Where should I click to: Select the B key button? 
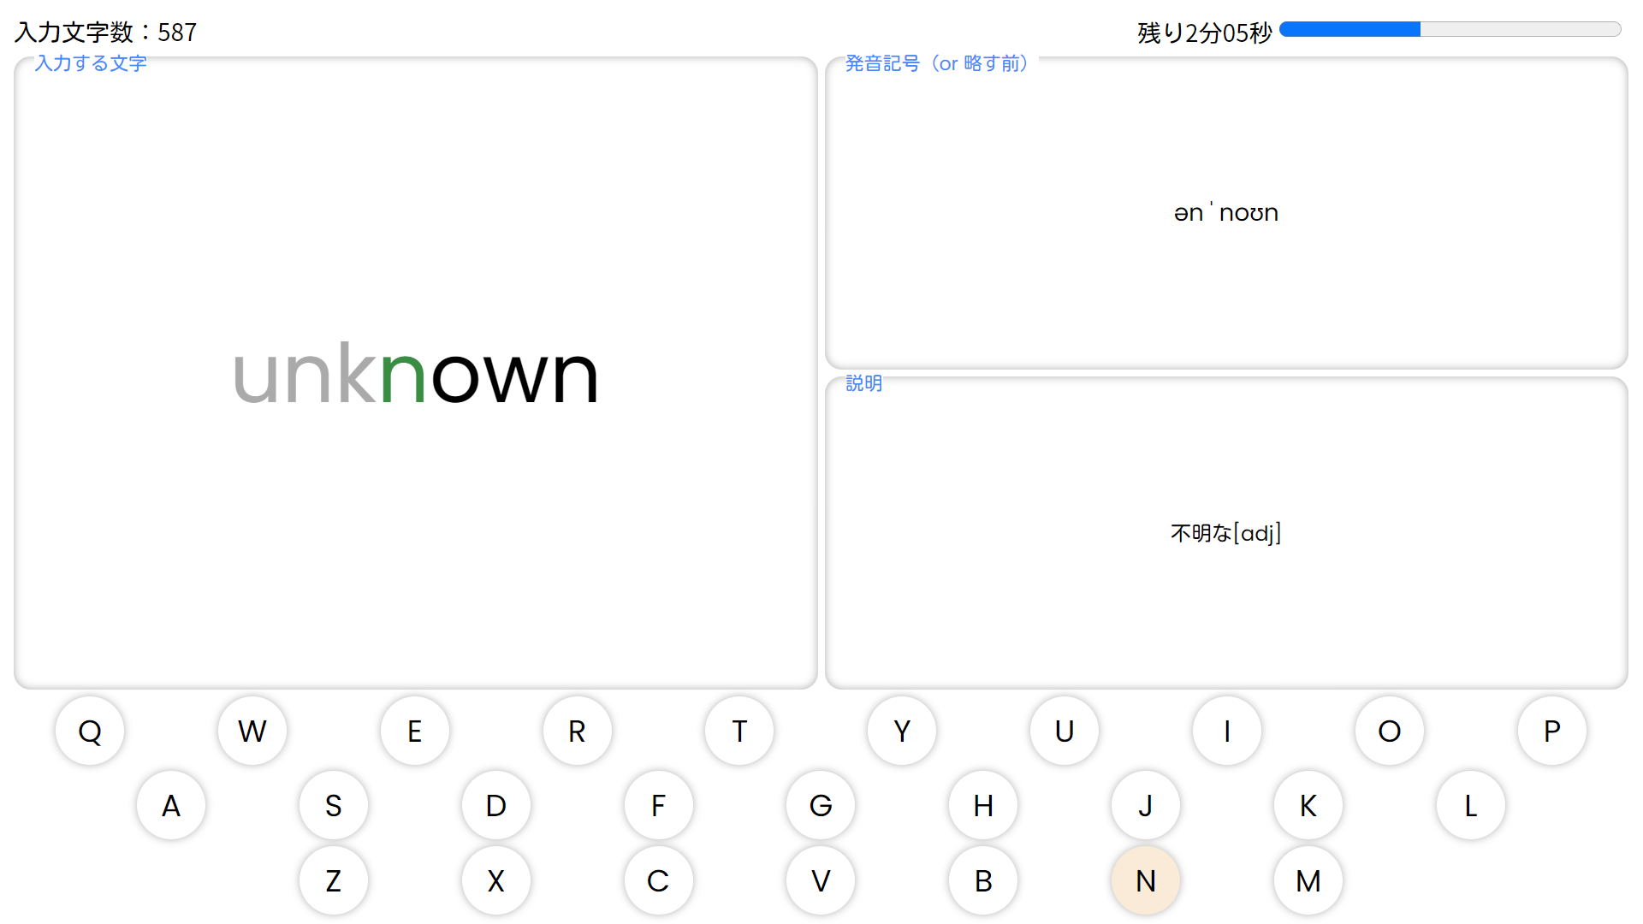[x=983, y=880]
